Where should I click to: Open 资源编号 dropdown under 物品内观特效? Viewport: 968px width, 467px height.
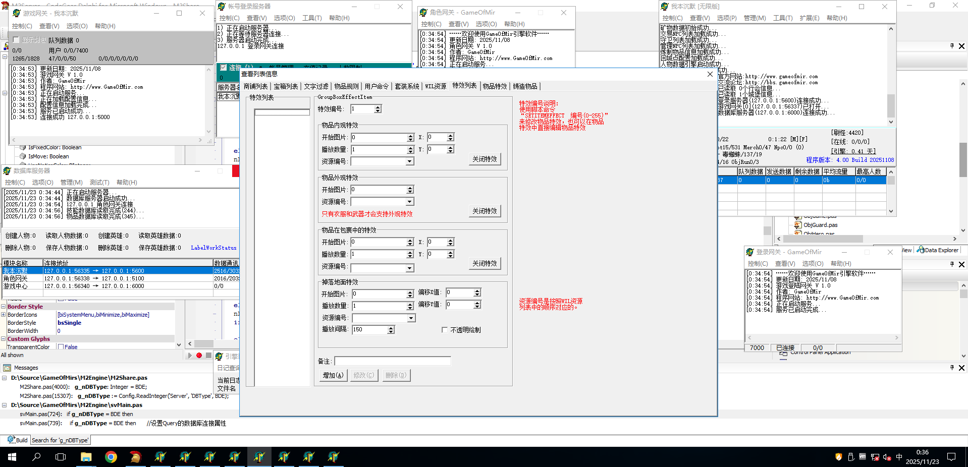point(410,161)
